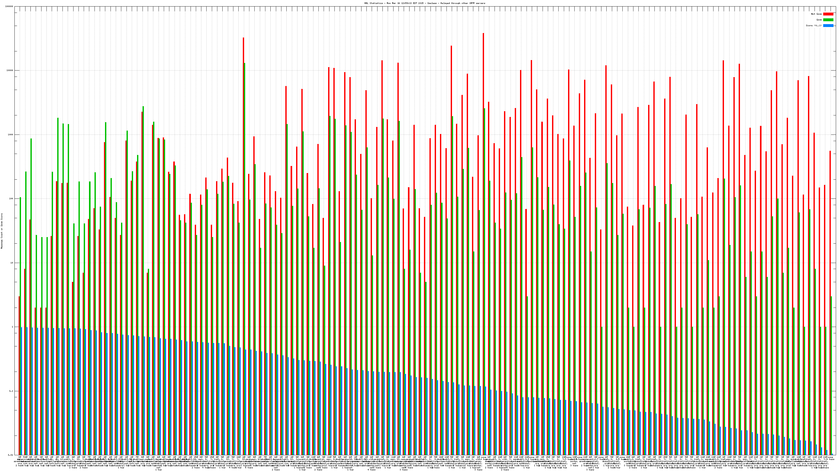Click the 'Message Count or Spam Score' axis label
This screenshot has width=840, height=472.
2,231
